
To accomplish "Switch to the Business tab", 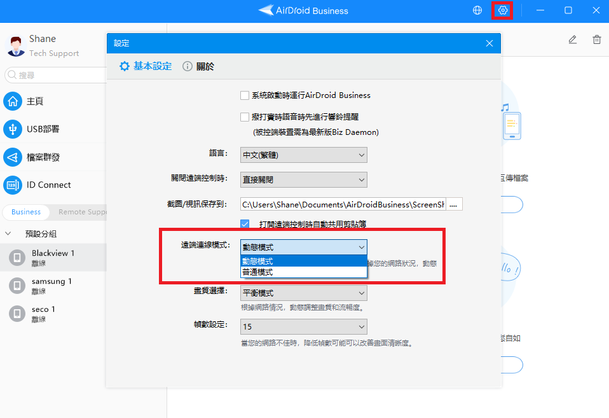I will [26, 212].
